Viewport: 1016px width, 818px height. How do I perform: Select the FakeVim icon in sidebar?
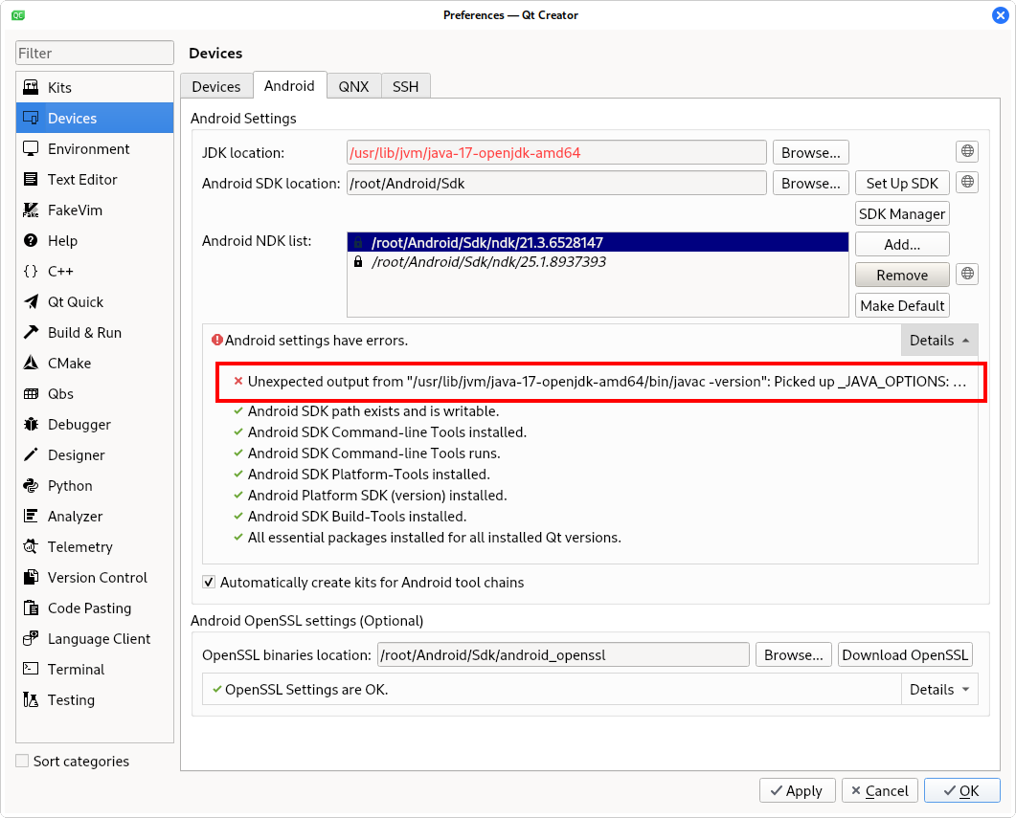[x=31, y=210]
